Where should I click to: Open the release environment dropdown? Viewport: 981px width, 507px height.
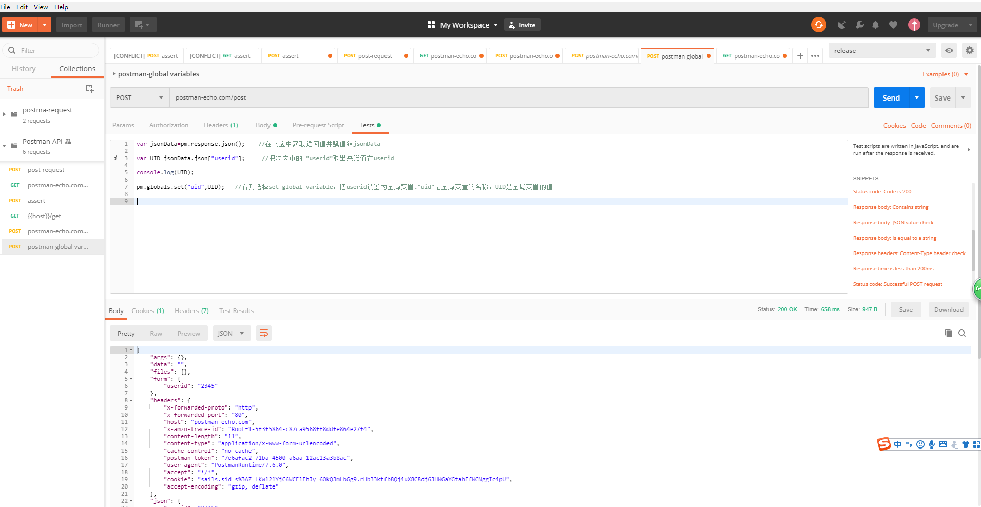(882, 50)
